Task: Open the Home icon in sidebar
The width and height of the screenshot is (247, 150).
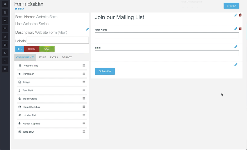Action: point(5,4)
